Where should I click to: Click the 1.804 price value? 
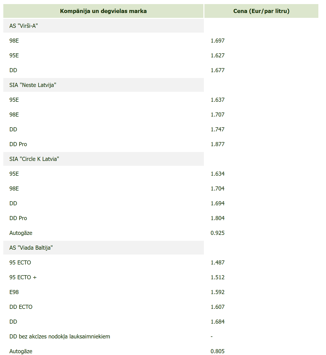point(217,218)
